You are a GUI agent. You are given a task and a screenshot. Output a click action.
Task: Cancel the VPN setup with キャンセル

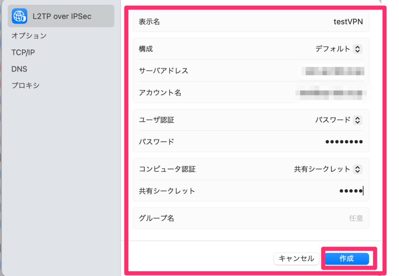tap(296, 258)
